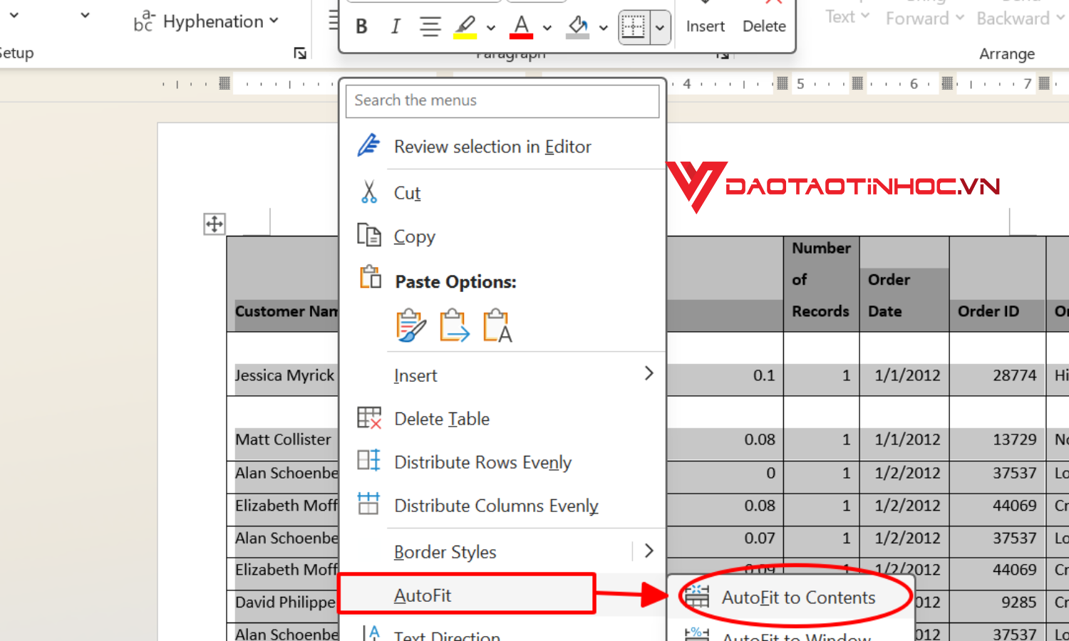The width and height of the screenshot is (1069, 641).
Task: Apply red font color swatch
Action: (521, 26)
